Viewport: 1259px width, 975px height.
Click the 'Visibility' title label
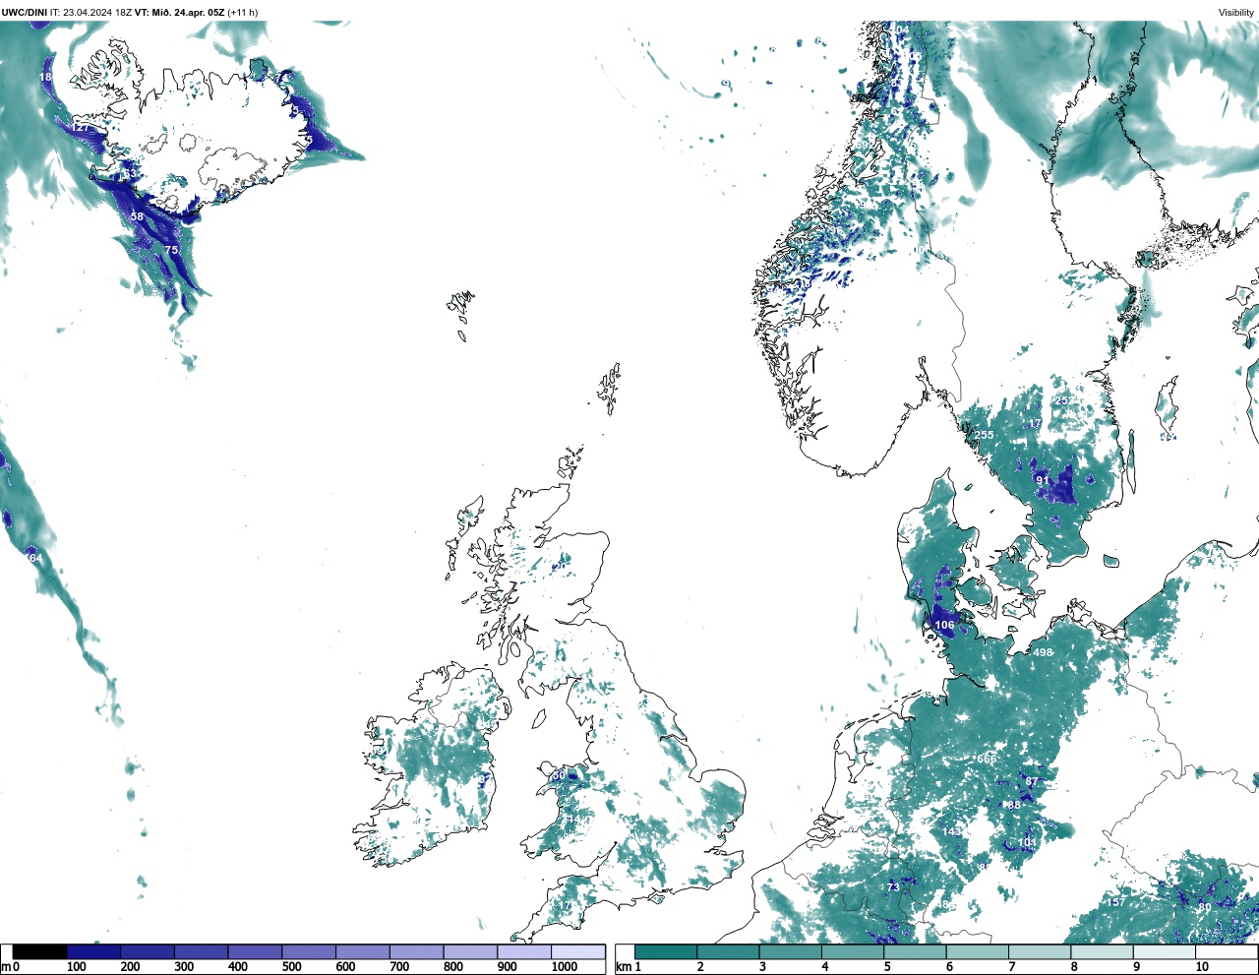click(x=1236, y=12)
